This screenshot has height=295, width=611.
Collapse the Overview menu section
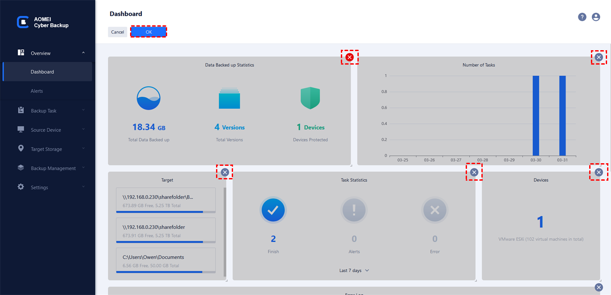pos(83,53)
